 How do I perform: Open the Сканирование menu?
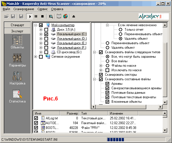pos(24,9)
